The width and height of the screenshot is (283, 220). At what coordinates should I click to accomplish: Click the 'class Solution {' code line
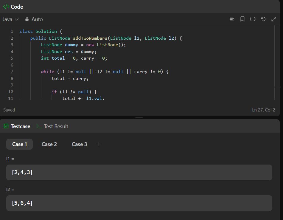[41, 31]
